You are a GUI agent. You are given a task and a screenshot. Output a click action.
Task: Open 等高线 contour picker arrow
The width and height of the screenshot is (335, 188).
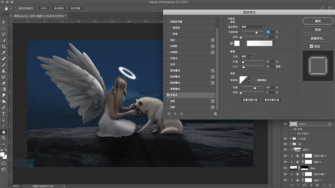point(249,80)
